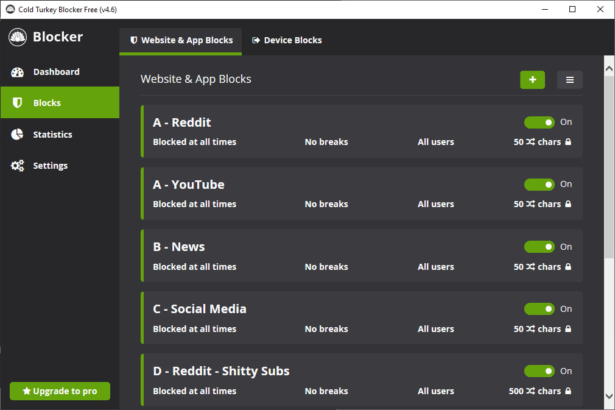615x410 pixels.
Task: Click 'No breaks' under C - Social Media
Action: tap(326, 328)
